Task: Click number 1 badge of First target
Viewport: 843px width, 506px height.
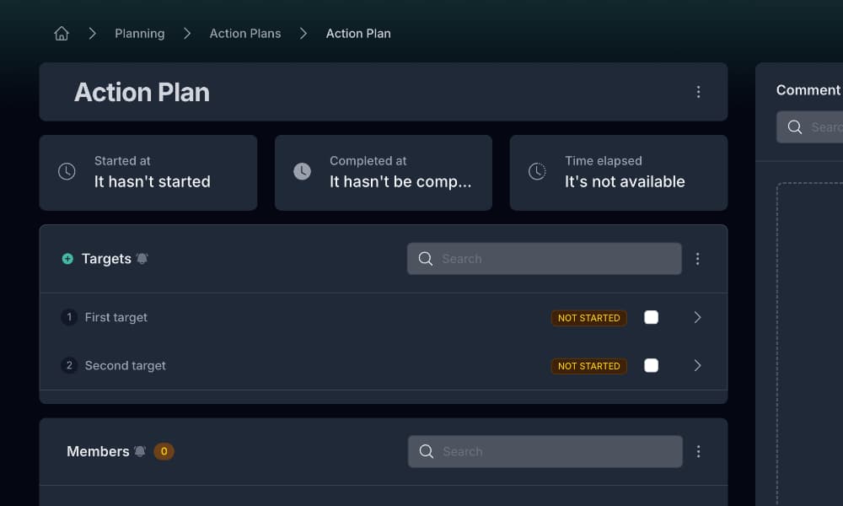Action: pyautogui.click(x=69, y=317)
